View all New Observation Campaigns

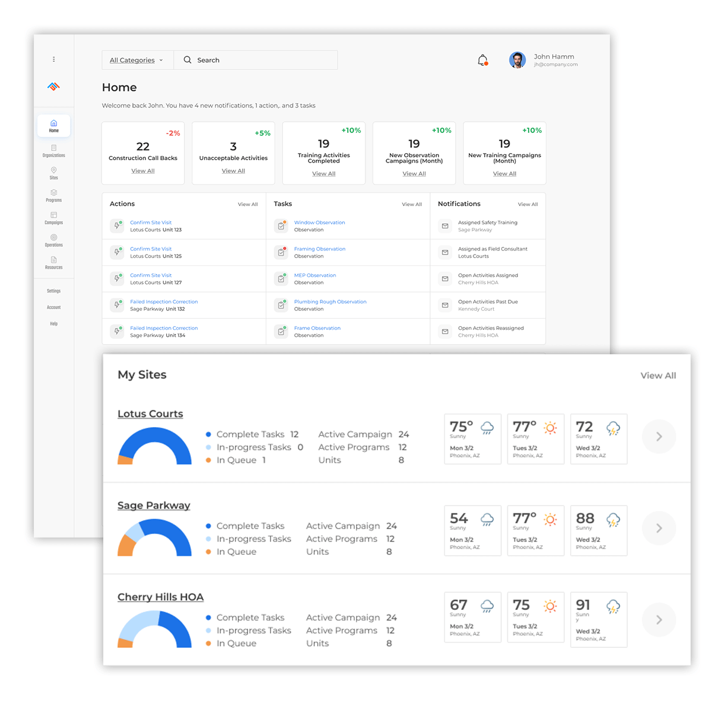(x=414, y=174)
